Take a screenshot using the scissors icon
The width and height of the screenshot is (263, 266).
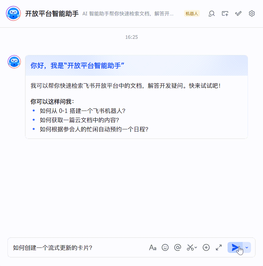point(190,248)
